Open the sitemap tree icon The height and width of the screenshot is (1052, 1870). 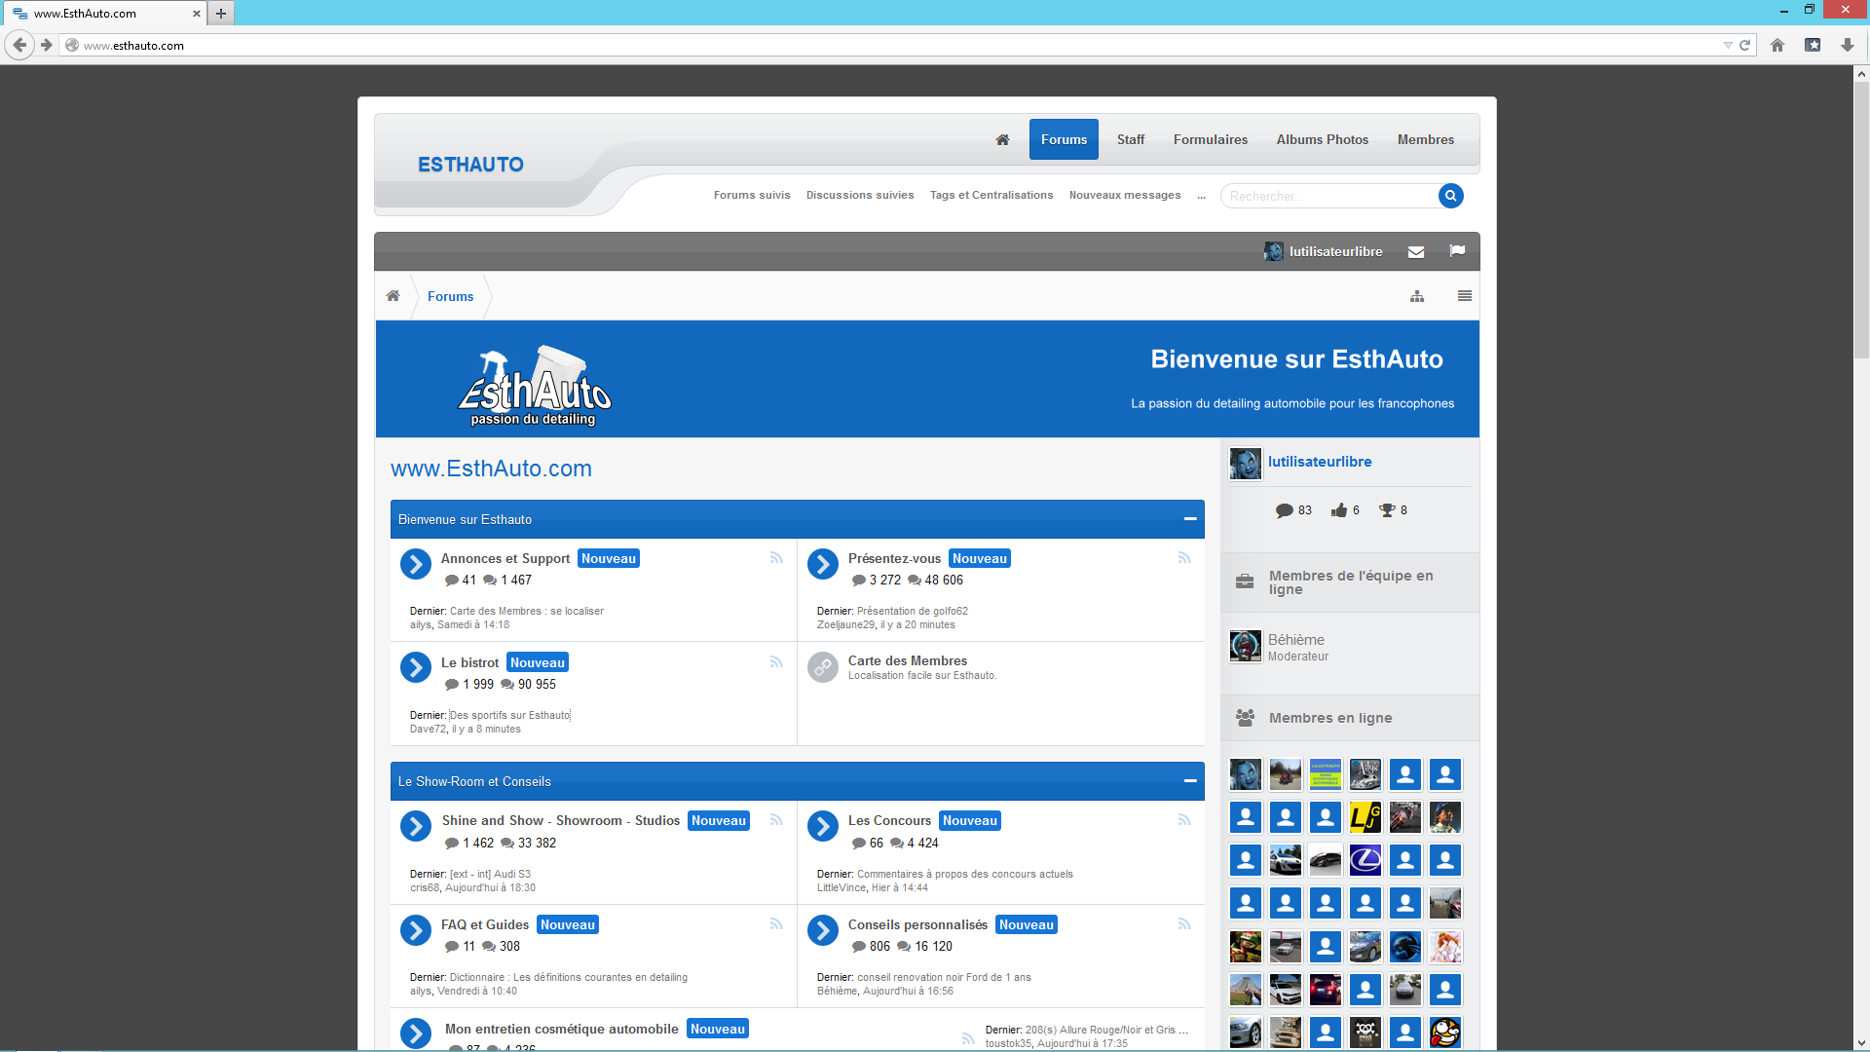[1417, 296]
